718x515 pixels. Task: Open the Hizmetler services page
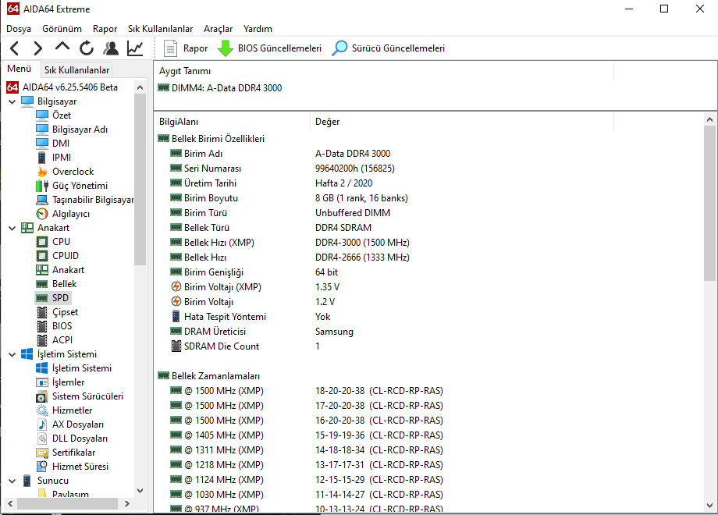click(64, 410)
